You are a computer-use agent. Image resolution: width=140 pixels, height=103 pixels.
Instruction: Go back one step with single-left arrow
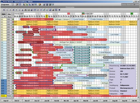pos(7,10)
